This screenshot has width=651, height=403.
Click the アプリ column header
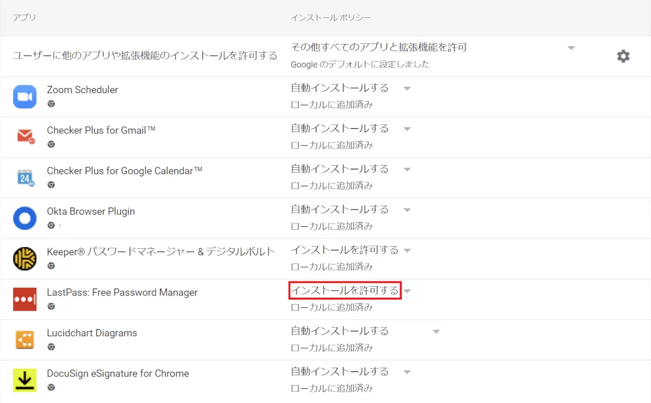tap(24, 18)
